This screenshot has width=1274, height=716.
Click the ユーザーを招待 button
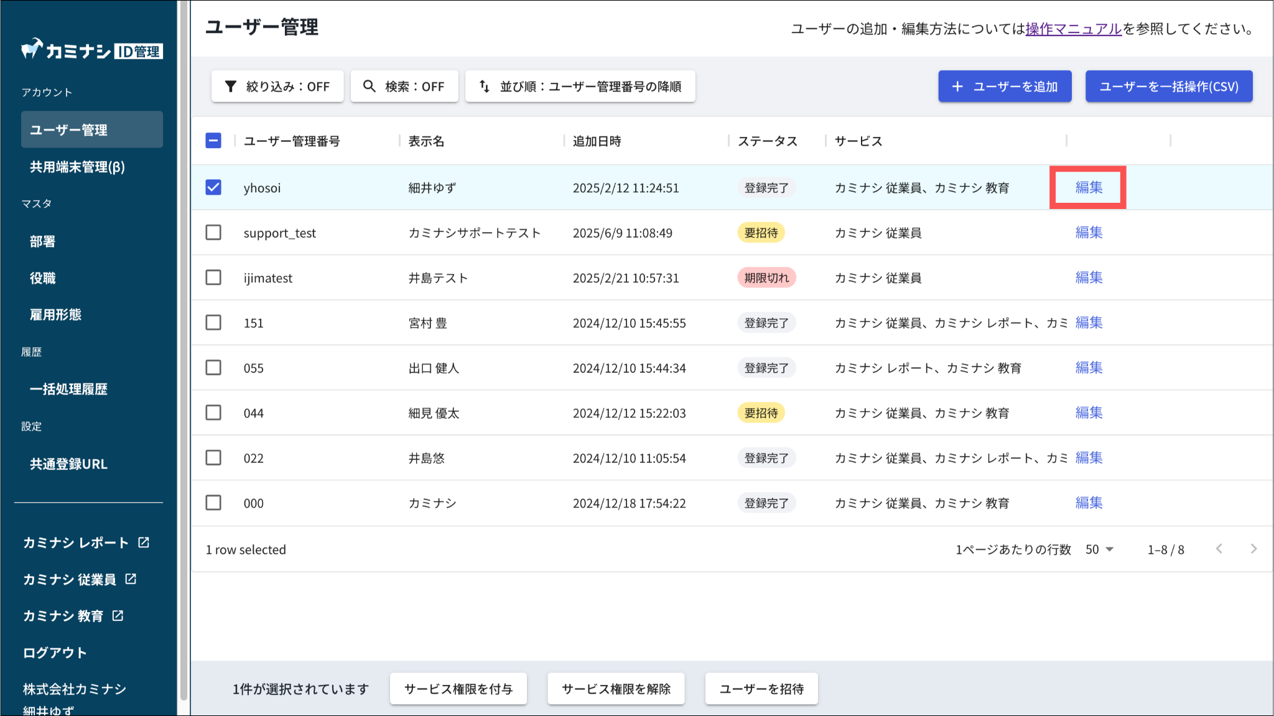click(x=761, y=689)
